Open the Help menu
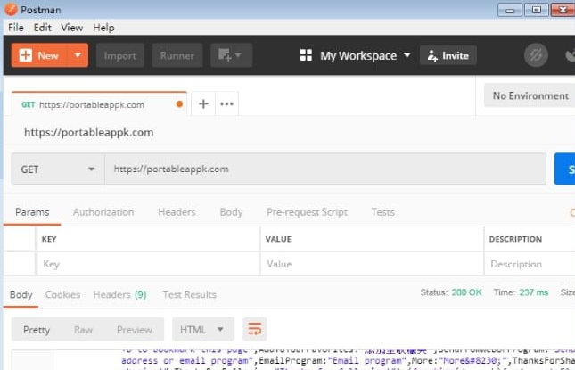 (x=103, y=28)
